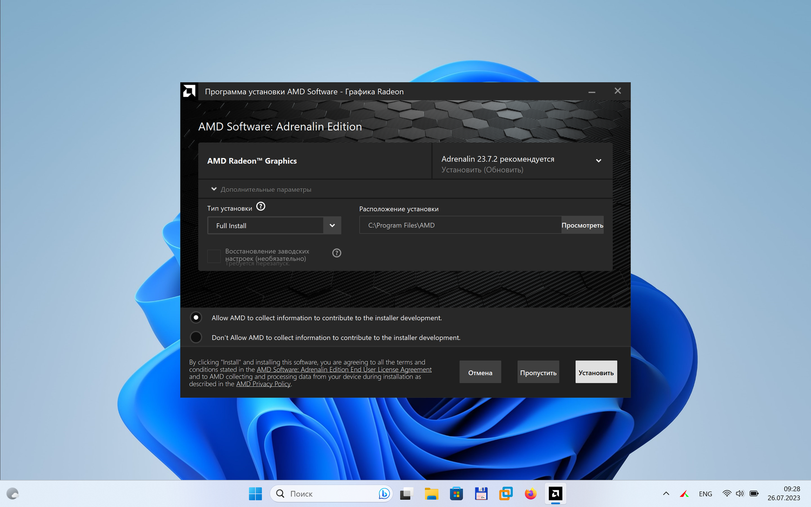Launch Firefox from the taskbar
811x507 pixels.
pos(530,493)
